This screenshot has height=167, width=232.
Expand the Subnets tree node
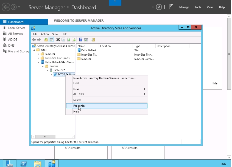point(38,54)
